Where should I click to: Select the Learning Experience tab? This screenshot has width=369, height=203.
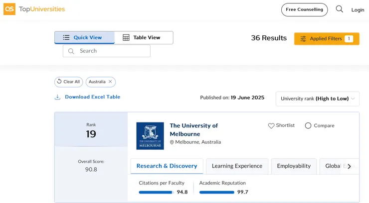coord(237,166)
